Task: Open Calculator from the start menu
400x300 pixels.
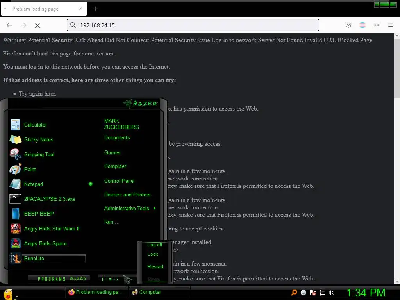Action: coord(36,125)
